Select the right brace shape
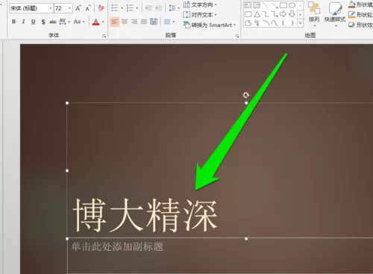 [x=292, y=23]
